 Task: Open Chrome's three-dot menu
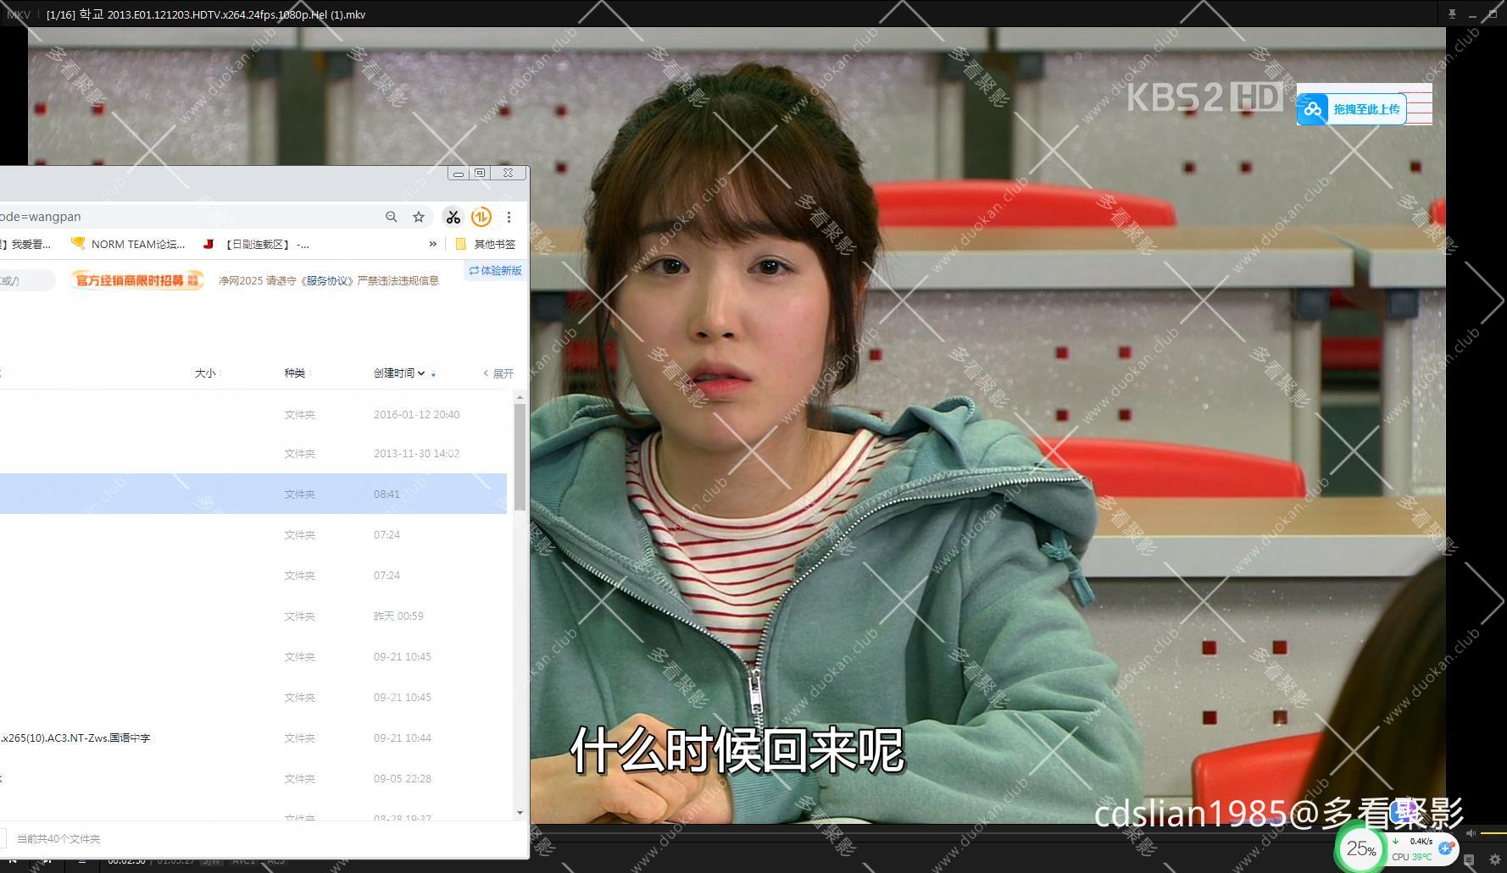tap(509, 217)
